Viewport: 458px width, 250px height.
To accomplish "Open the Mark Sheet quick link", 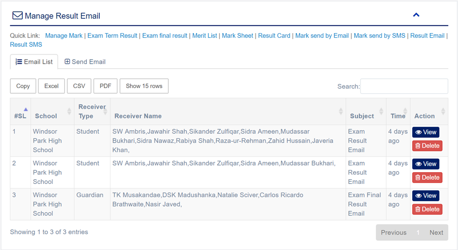I will tap(238, 36).
